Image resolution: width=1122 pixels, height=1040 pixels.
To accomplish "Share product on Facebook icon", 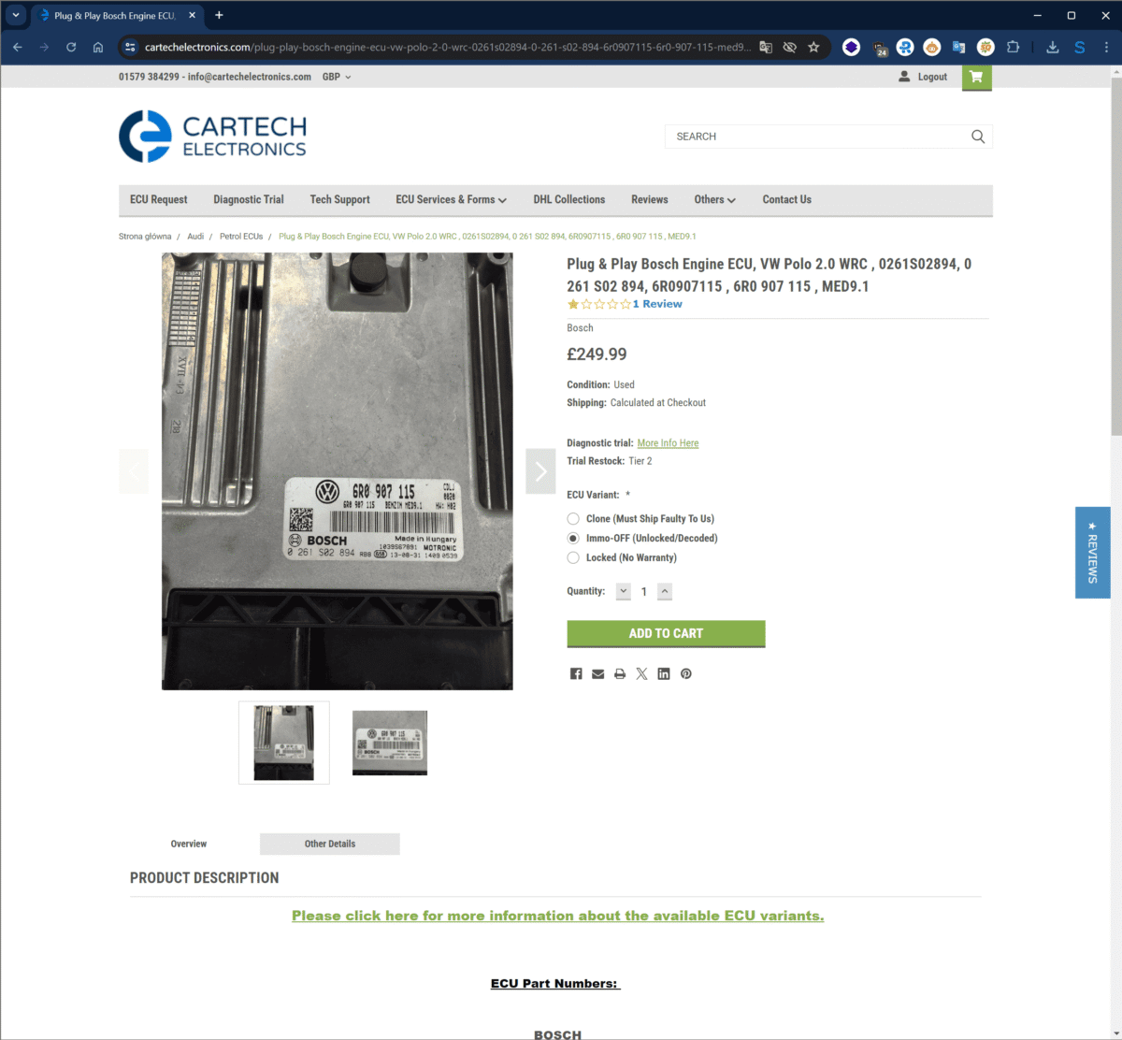I will [x=576, y=673].
